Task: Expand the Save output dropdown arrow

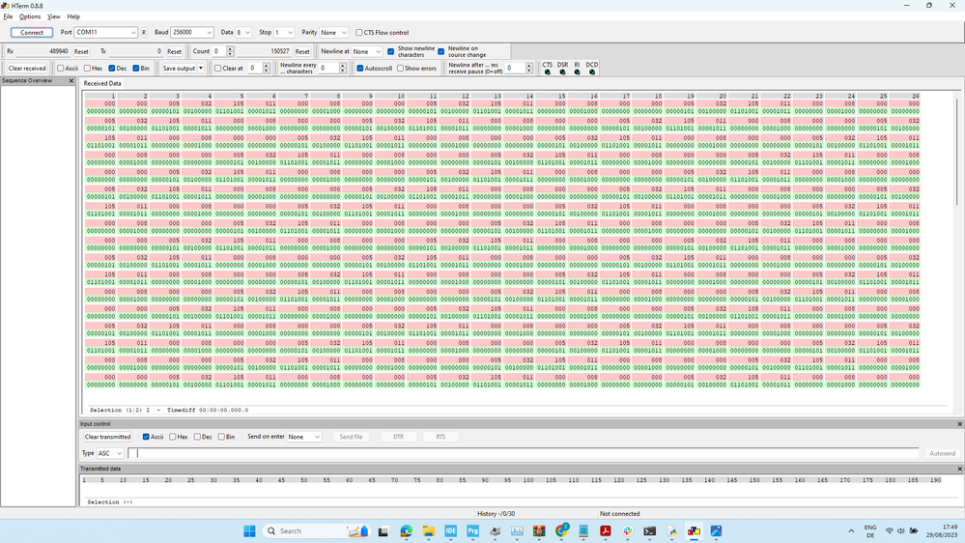Action: (201, 69)
